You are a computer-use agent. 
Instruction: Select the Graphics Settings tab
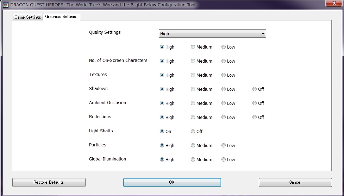(x=61, y=17)
